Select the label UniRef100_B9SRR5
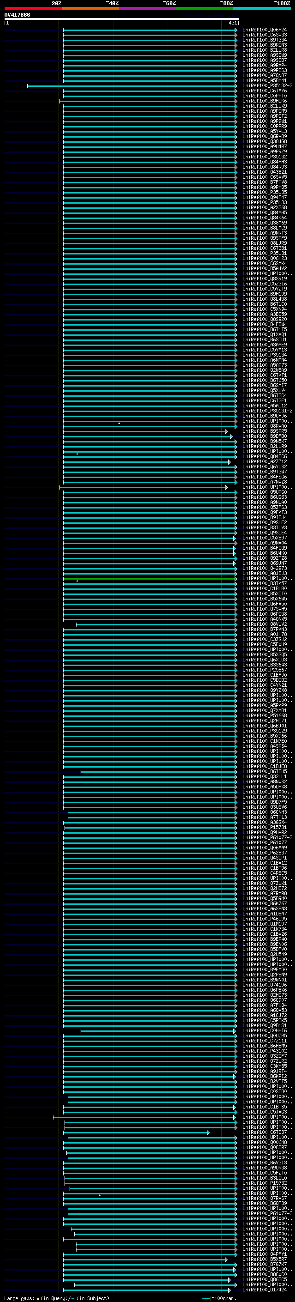Viewport: 295px width, 1302px height. [x=264, y=432]
